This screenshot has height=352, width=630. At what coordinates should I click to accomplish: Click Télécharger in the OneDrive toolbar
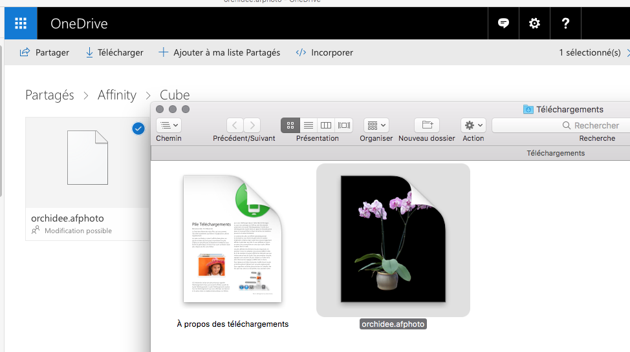114,52
